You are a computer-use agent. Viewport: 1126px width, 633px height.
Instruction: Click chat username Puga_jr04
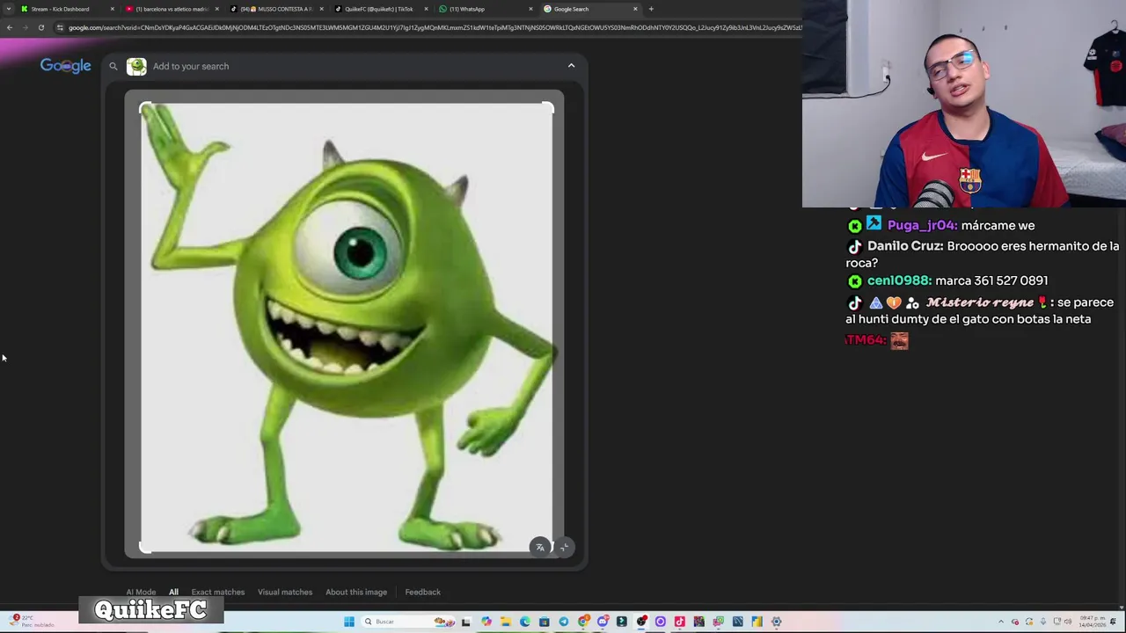coord(923,225)
